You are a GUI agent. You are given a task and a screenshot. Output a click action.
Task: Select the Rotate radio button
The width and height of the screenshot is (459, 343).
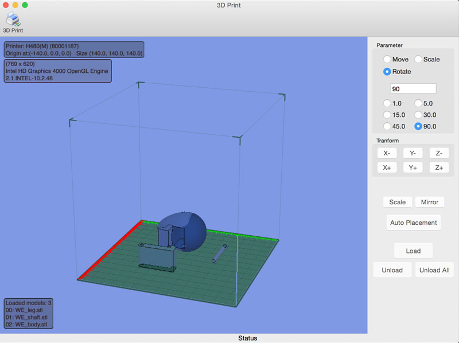click(387, 71)
